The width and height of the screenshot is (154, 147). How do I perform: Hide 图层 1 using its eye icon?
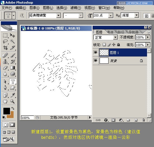[x=96, y=52]
